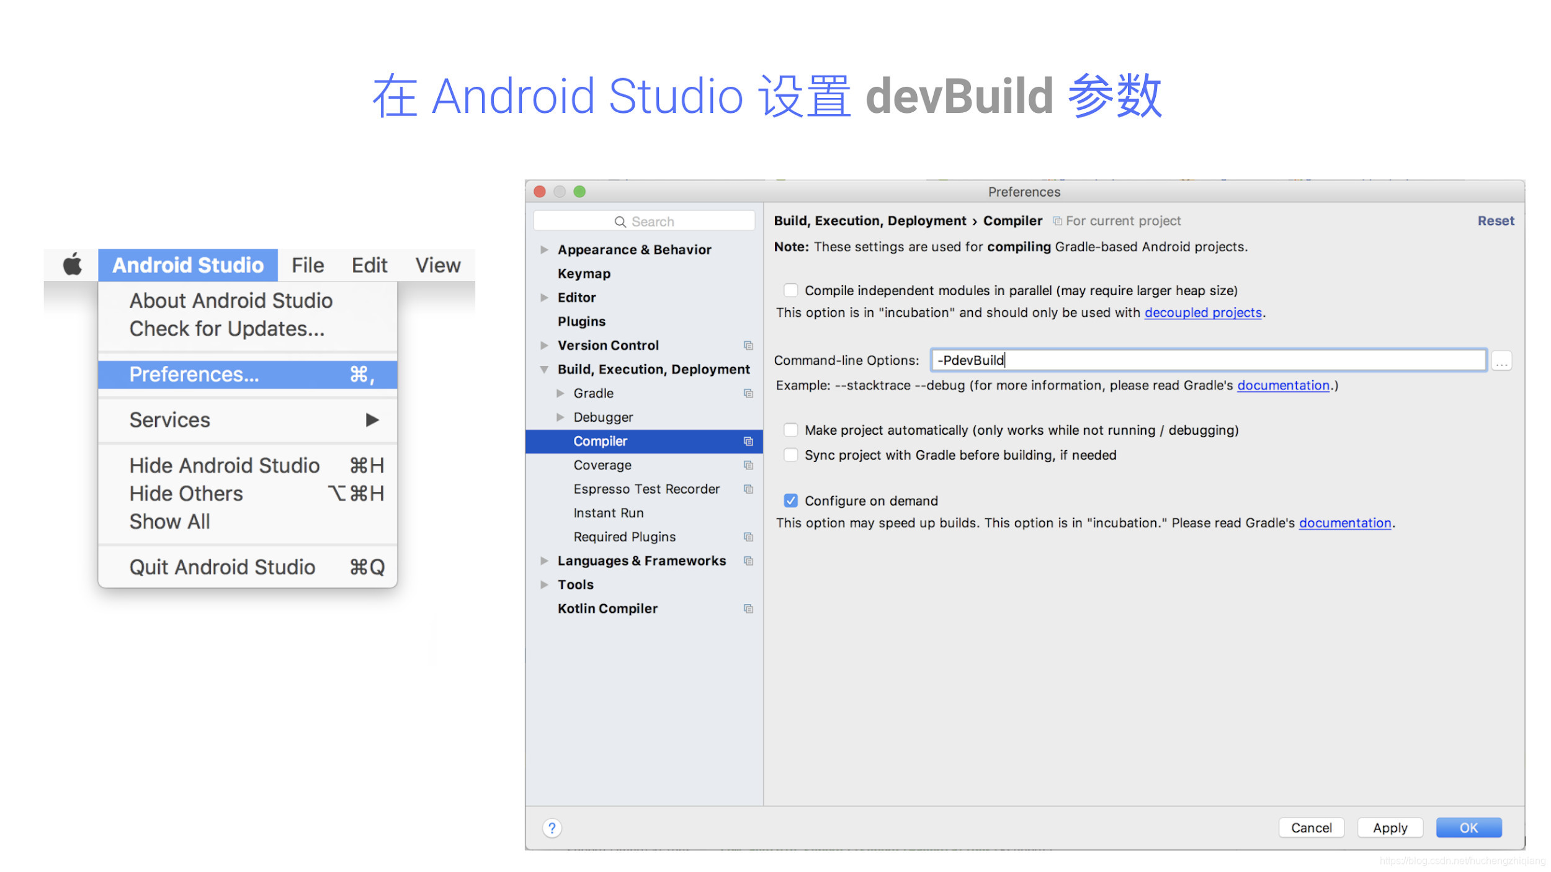Click the project-level icon beside Compiler

[748, 442]
